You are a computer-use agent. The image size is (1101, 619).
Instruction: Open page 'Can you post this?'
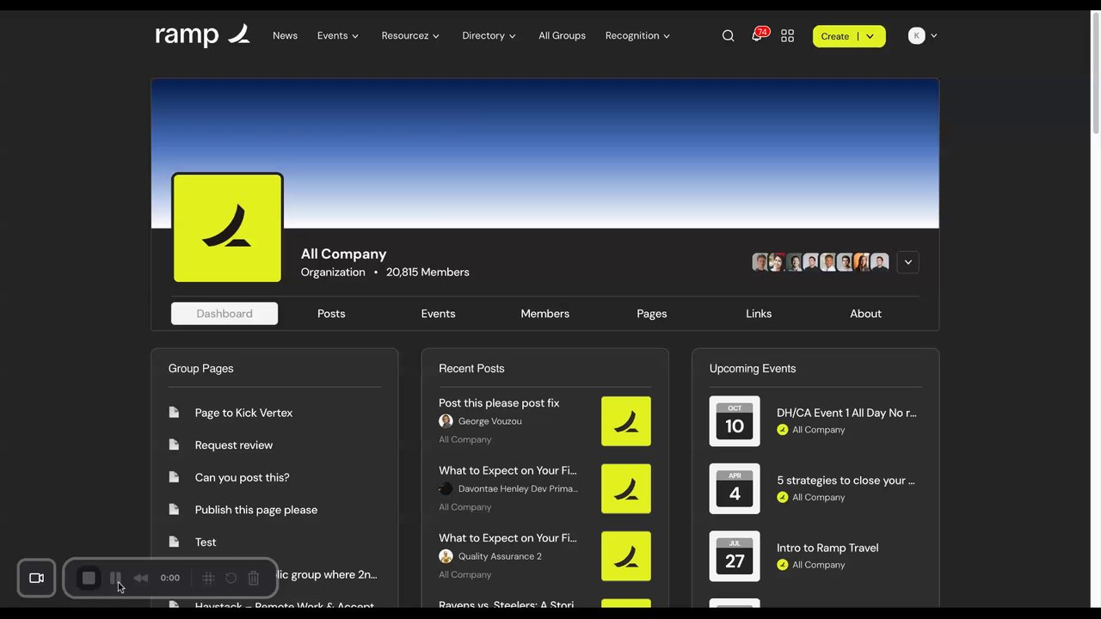pos(242,478)
